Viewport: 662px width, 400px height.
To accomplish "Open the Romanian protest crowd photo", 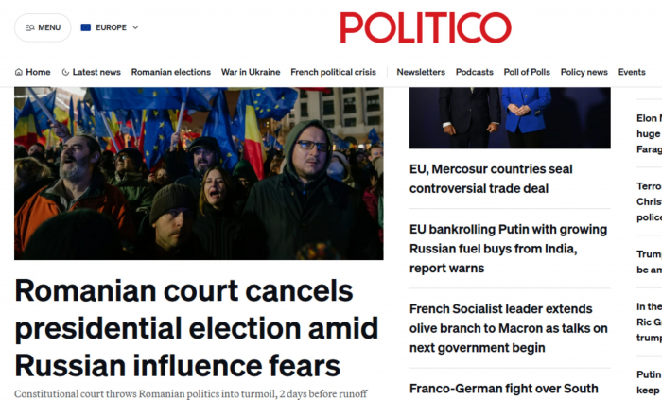I will pyautogui.click(x=199, y=173).
